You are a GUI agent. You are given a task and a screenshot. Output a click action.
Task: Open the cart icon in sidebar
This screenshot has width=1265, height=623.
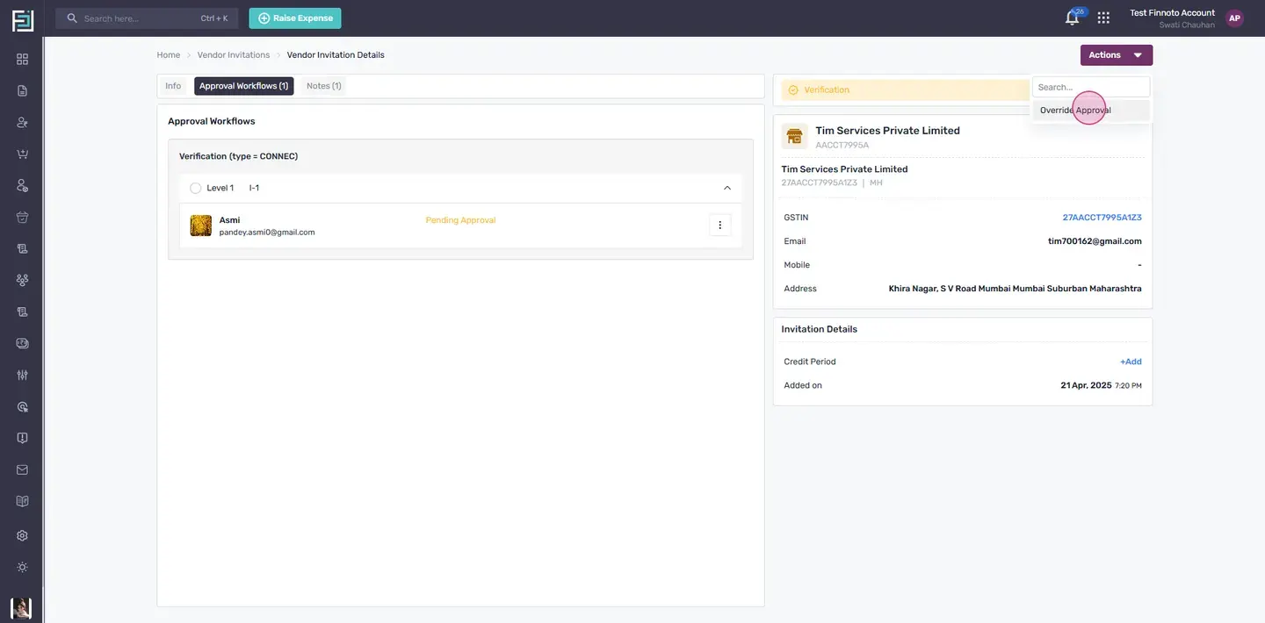click(x=22, y=154)
